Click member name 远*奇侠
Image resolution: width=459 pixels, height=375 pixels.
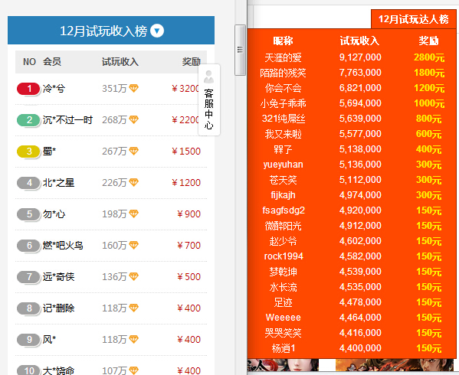pos(58,276)
